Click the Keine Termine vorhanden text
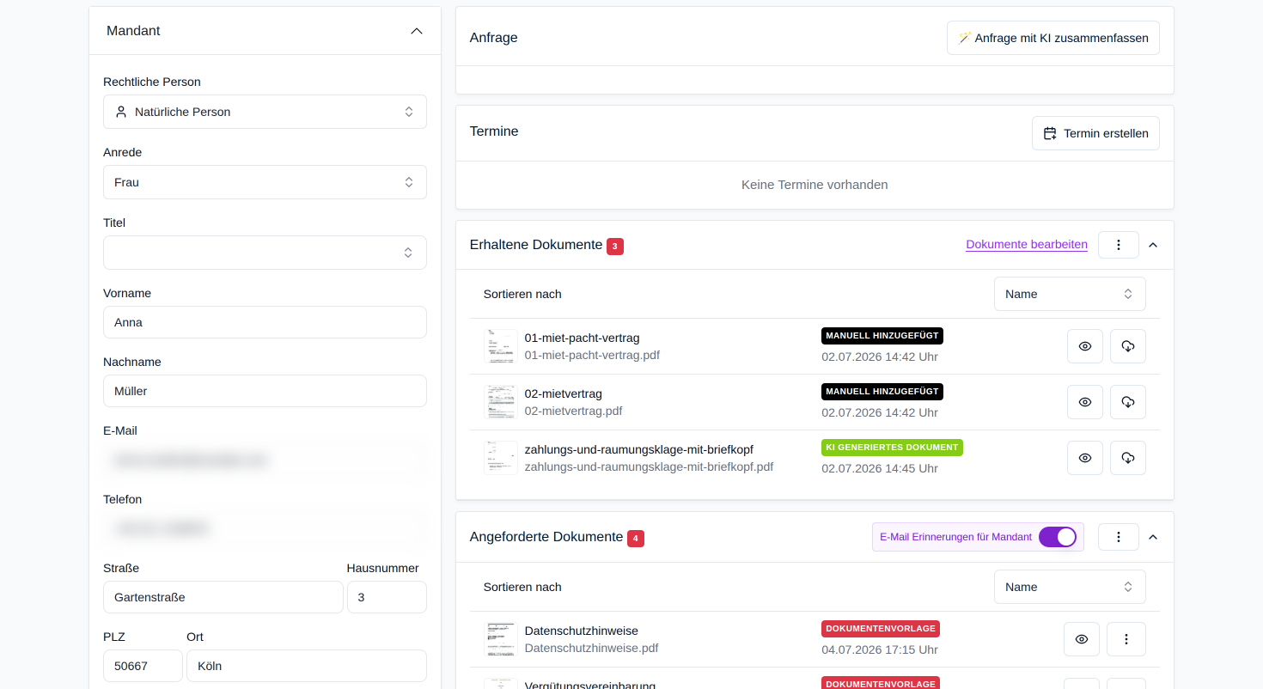Screen dimensions: 1263x689 tap(815, 185)
